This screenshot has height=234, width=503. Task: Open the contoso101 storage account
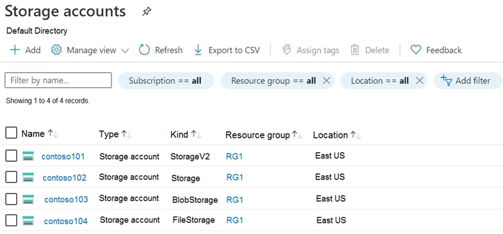tap(63, 157)
